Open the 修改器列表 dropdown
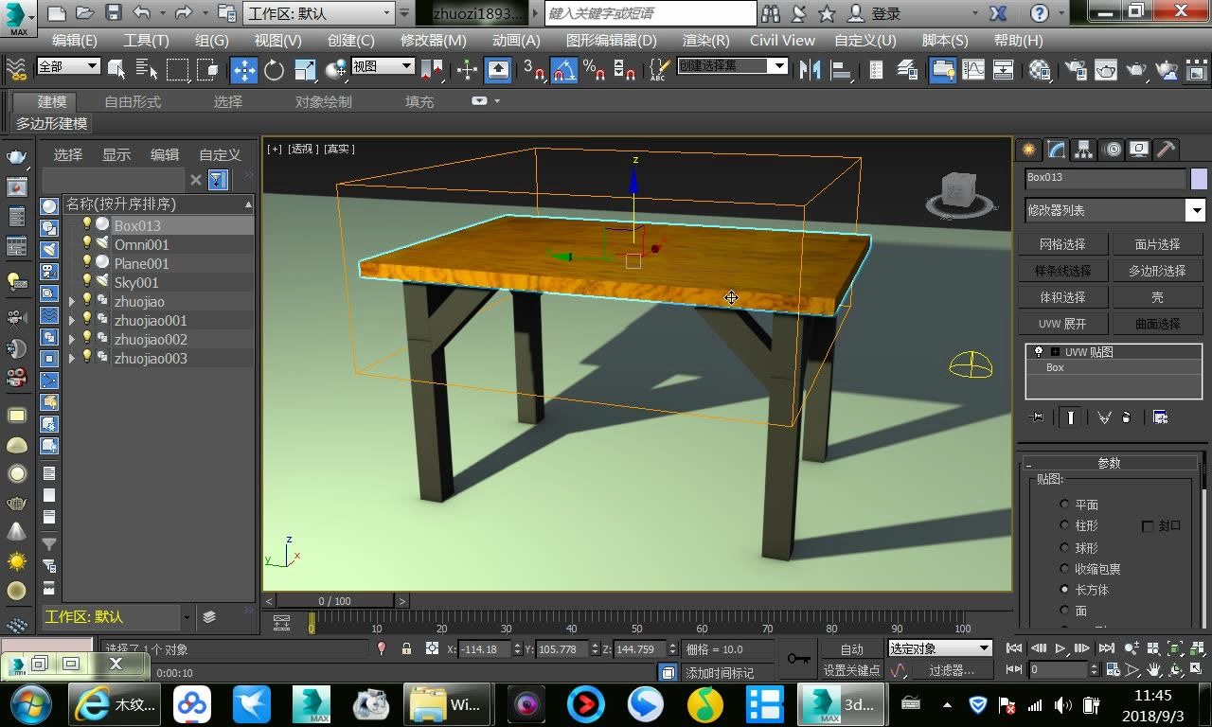The width and height of the screenshot is (1212, 727). (1196, 210)
